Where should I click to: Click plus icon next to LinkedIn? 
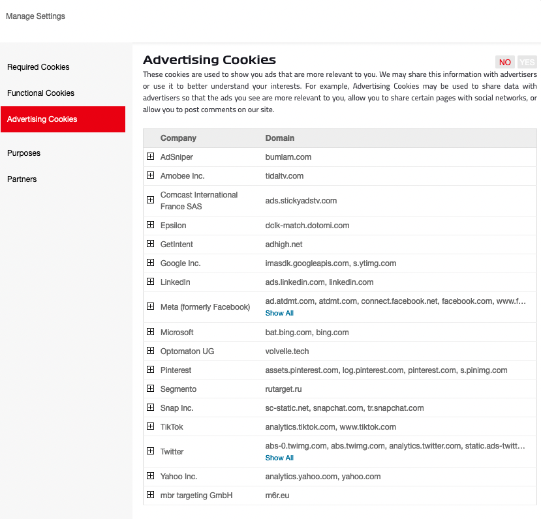click(x=150, y=282)
